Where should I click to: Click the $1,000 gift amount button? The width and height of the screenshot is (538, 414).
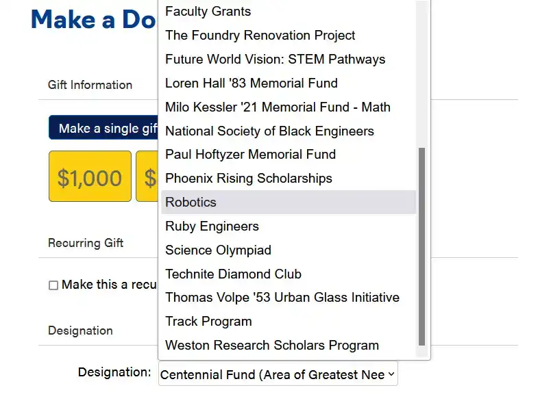pos(90,177)
